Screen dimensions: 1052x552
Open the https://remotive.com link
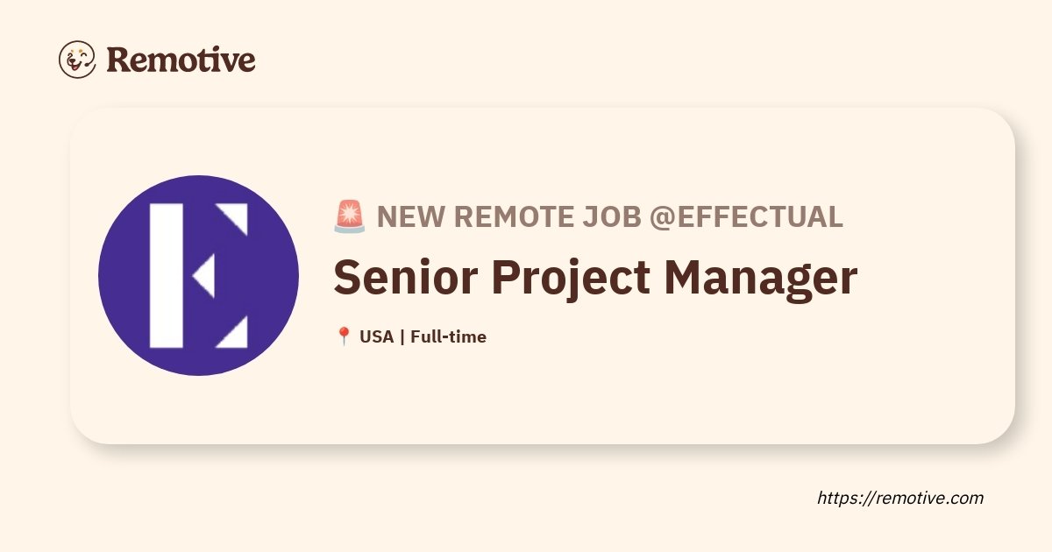point(900,498)
